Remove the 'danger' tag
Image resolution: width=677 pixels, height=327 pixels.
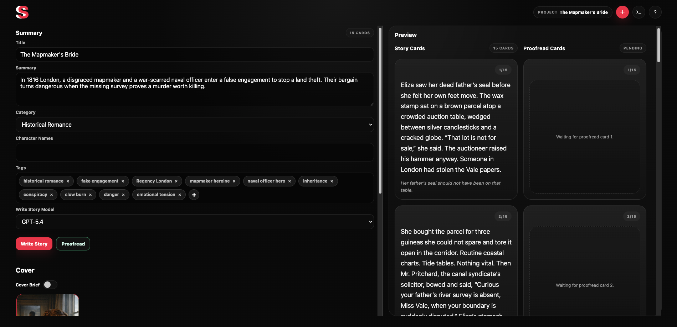coord(123,195)
